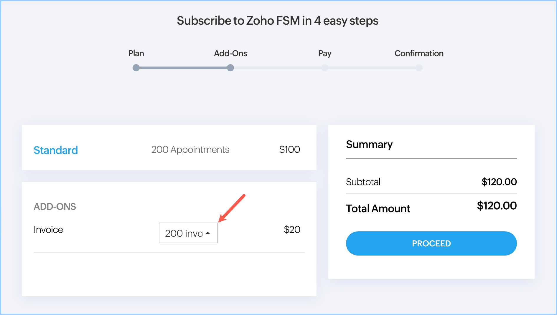Click the Plan step circle marker

pyautogui.click(x=136, y=68)
